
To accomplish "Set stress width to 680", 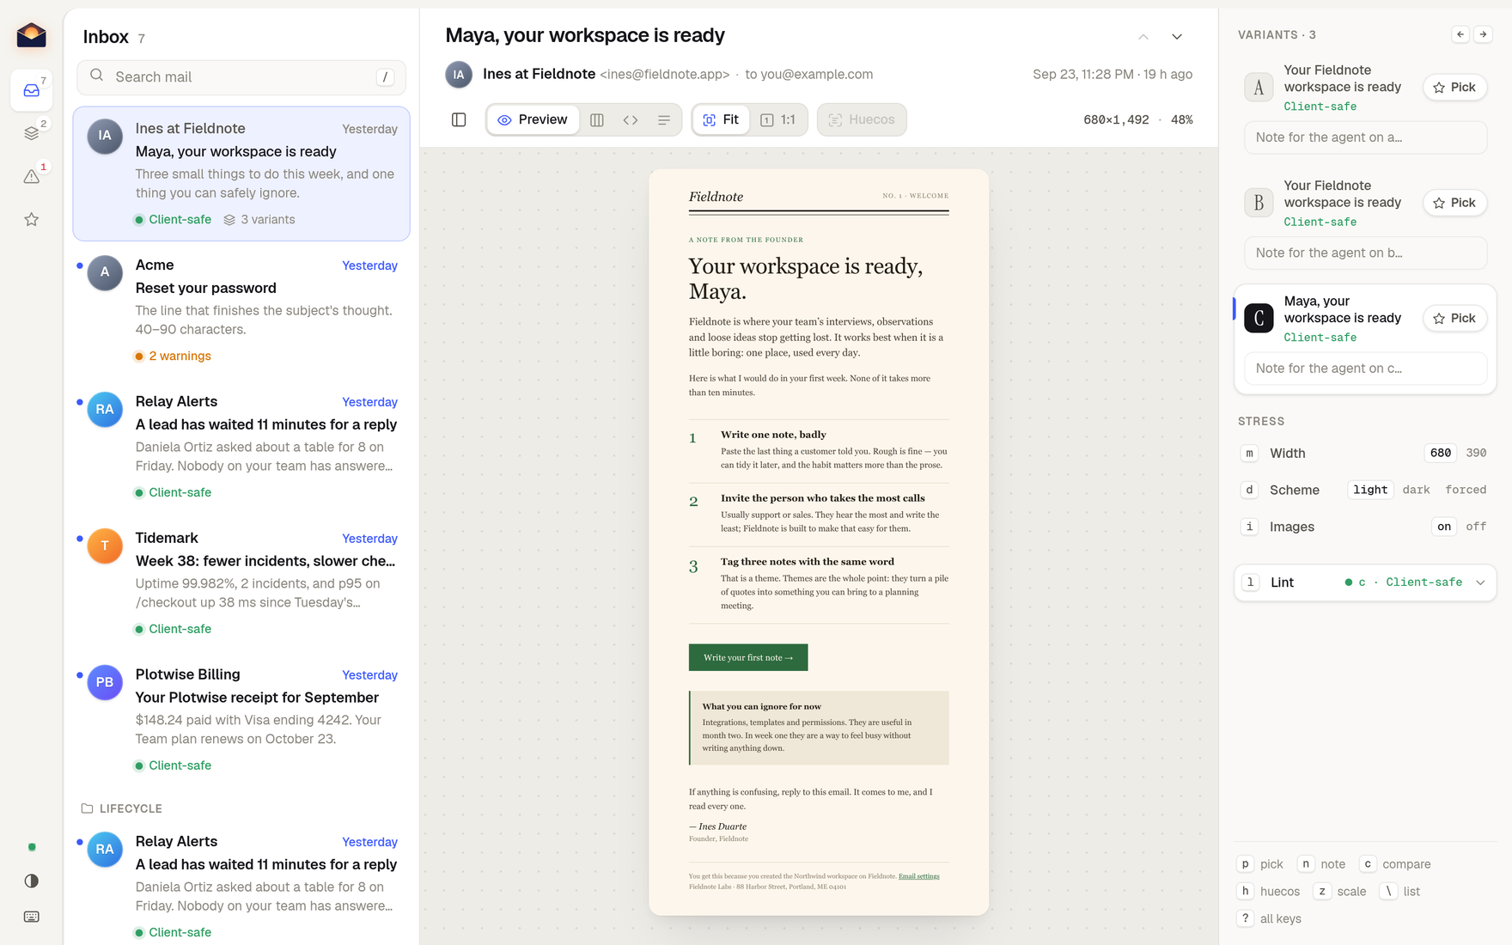I will point(1441,453).
